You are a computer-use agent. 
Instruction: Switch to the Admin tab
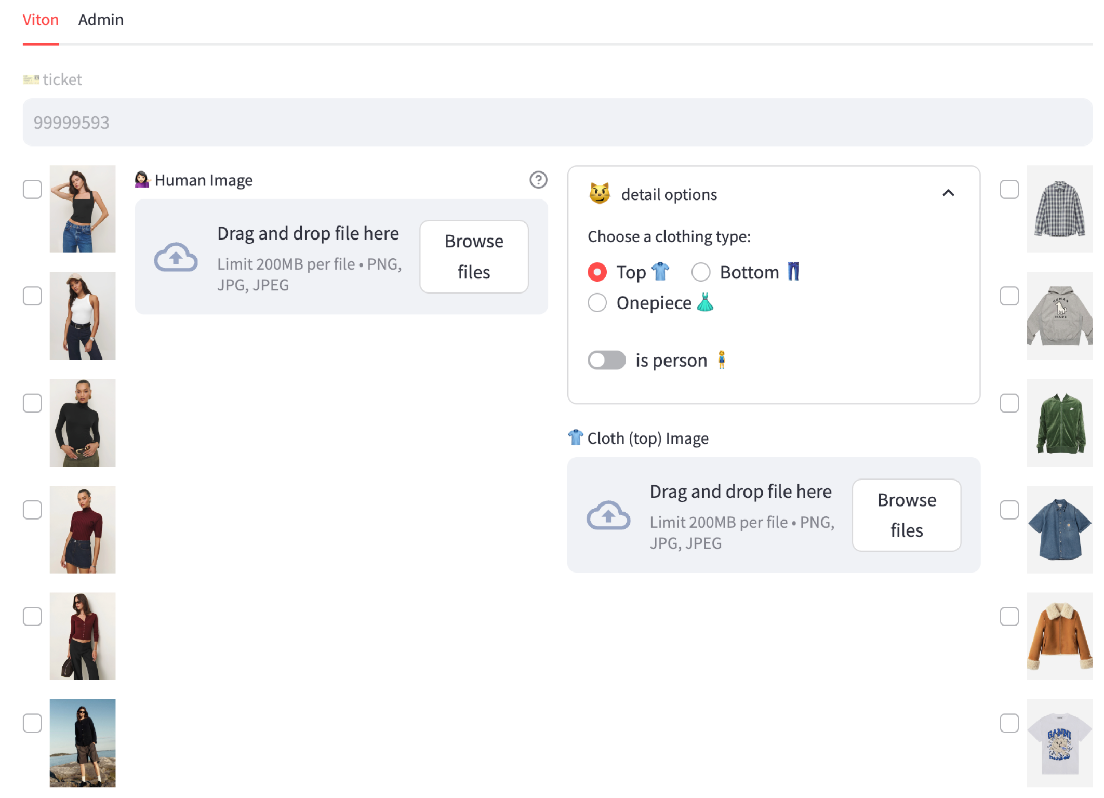(x=101, y=20)
